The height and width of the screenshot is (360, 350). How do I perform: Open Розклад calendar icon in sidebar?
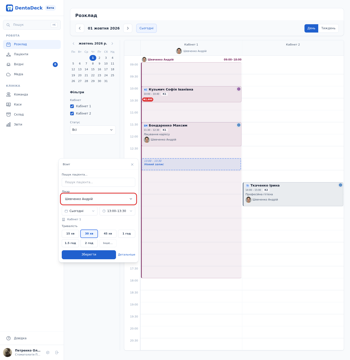click(x=8, y=44)
